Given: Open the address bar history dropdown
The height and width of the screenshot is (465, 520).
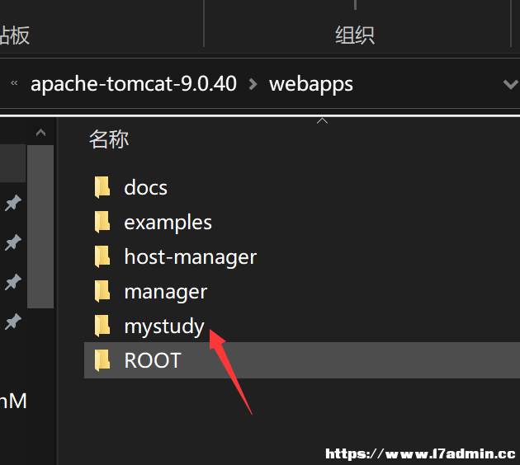Looking at the screenshot, I should coord(511,84).
